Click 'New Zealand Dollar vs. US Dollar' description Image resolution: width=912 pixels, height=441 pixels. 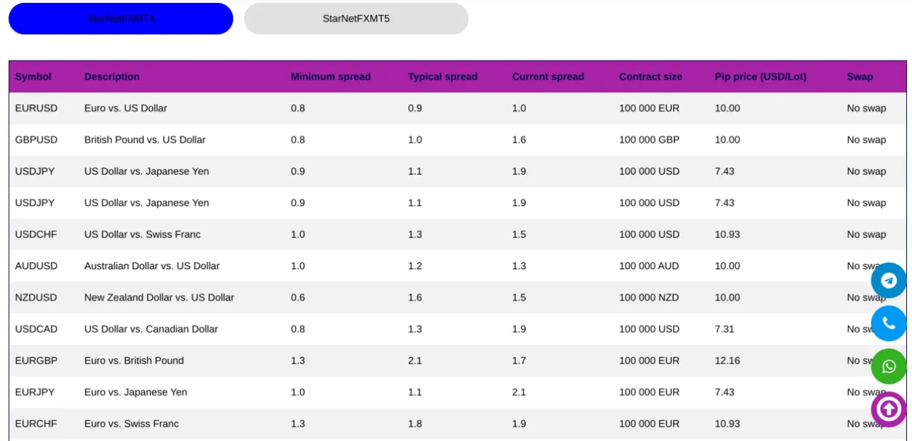pyautogui.click(x=159, y=297)
